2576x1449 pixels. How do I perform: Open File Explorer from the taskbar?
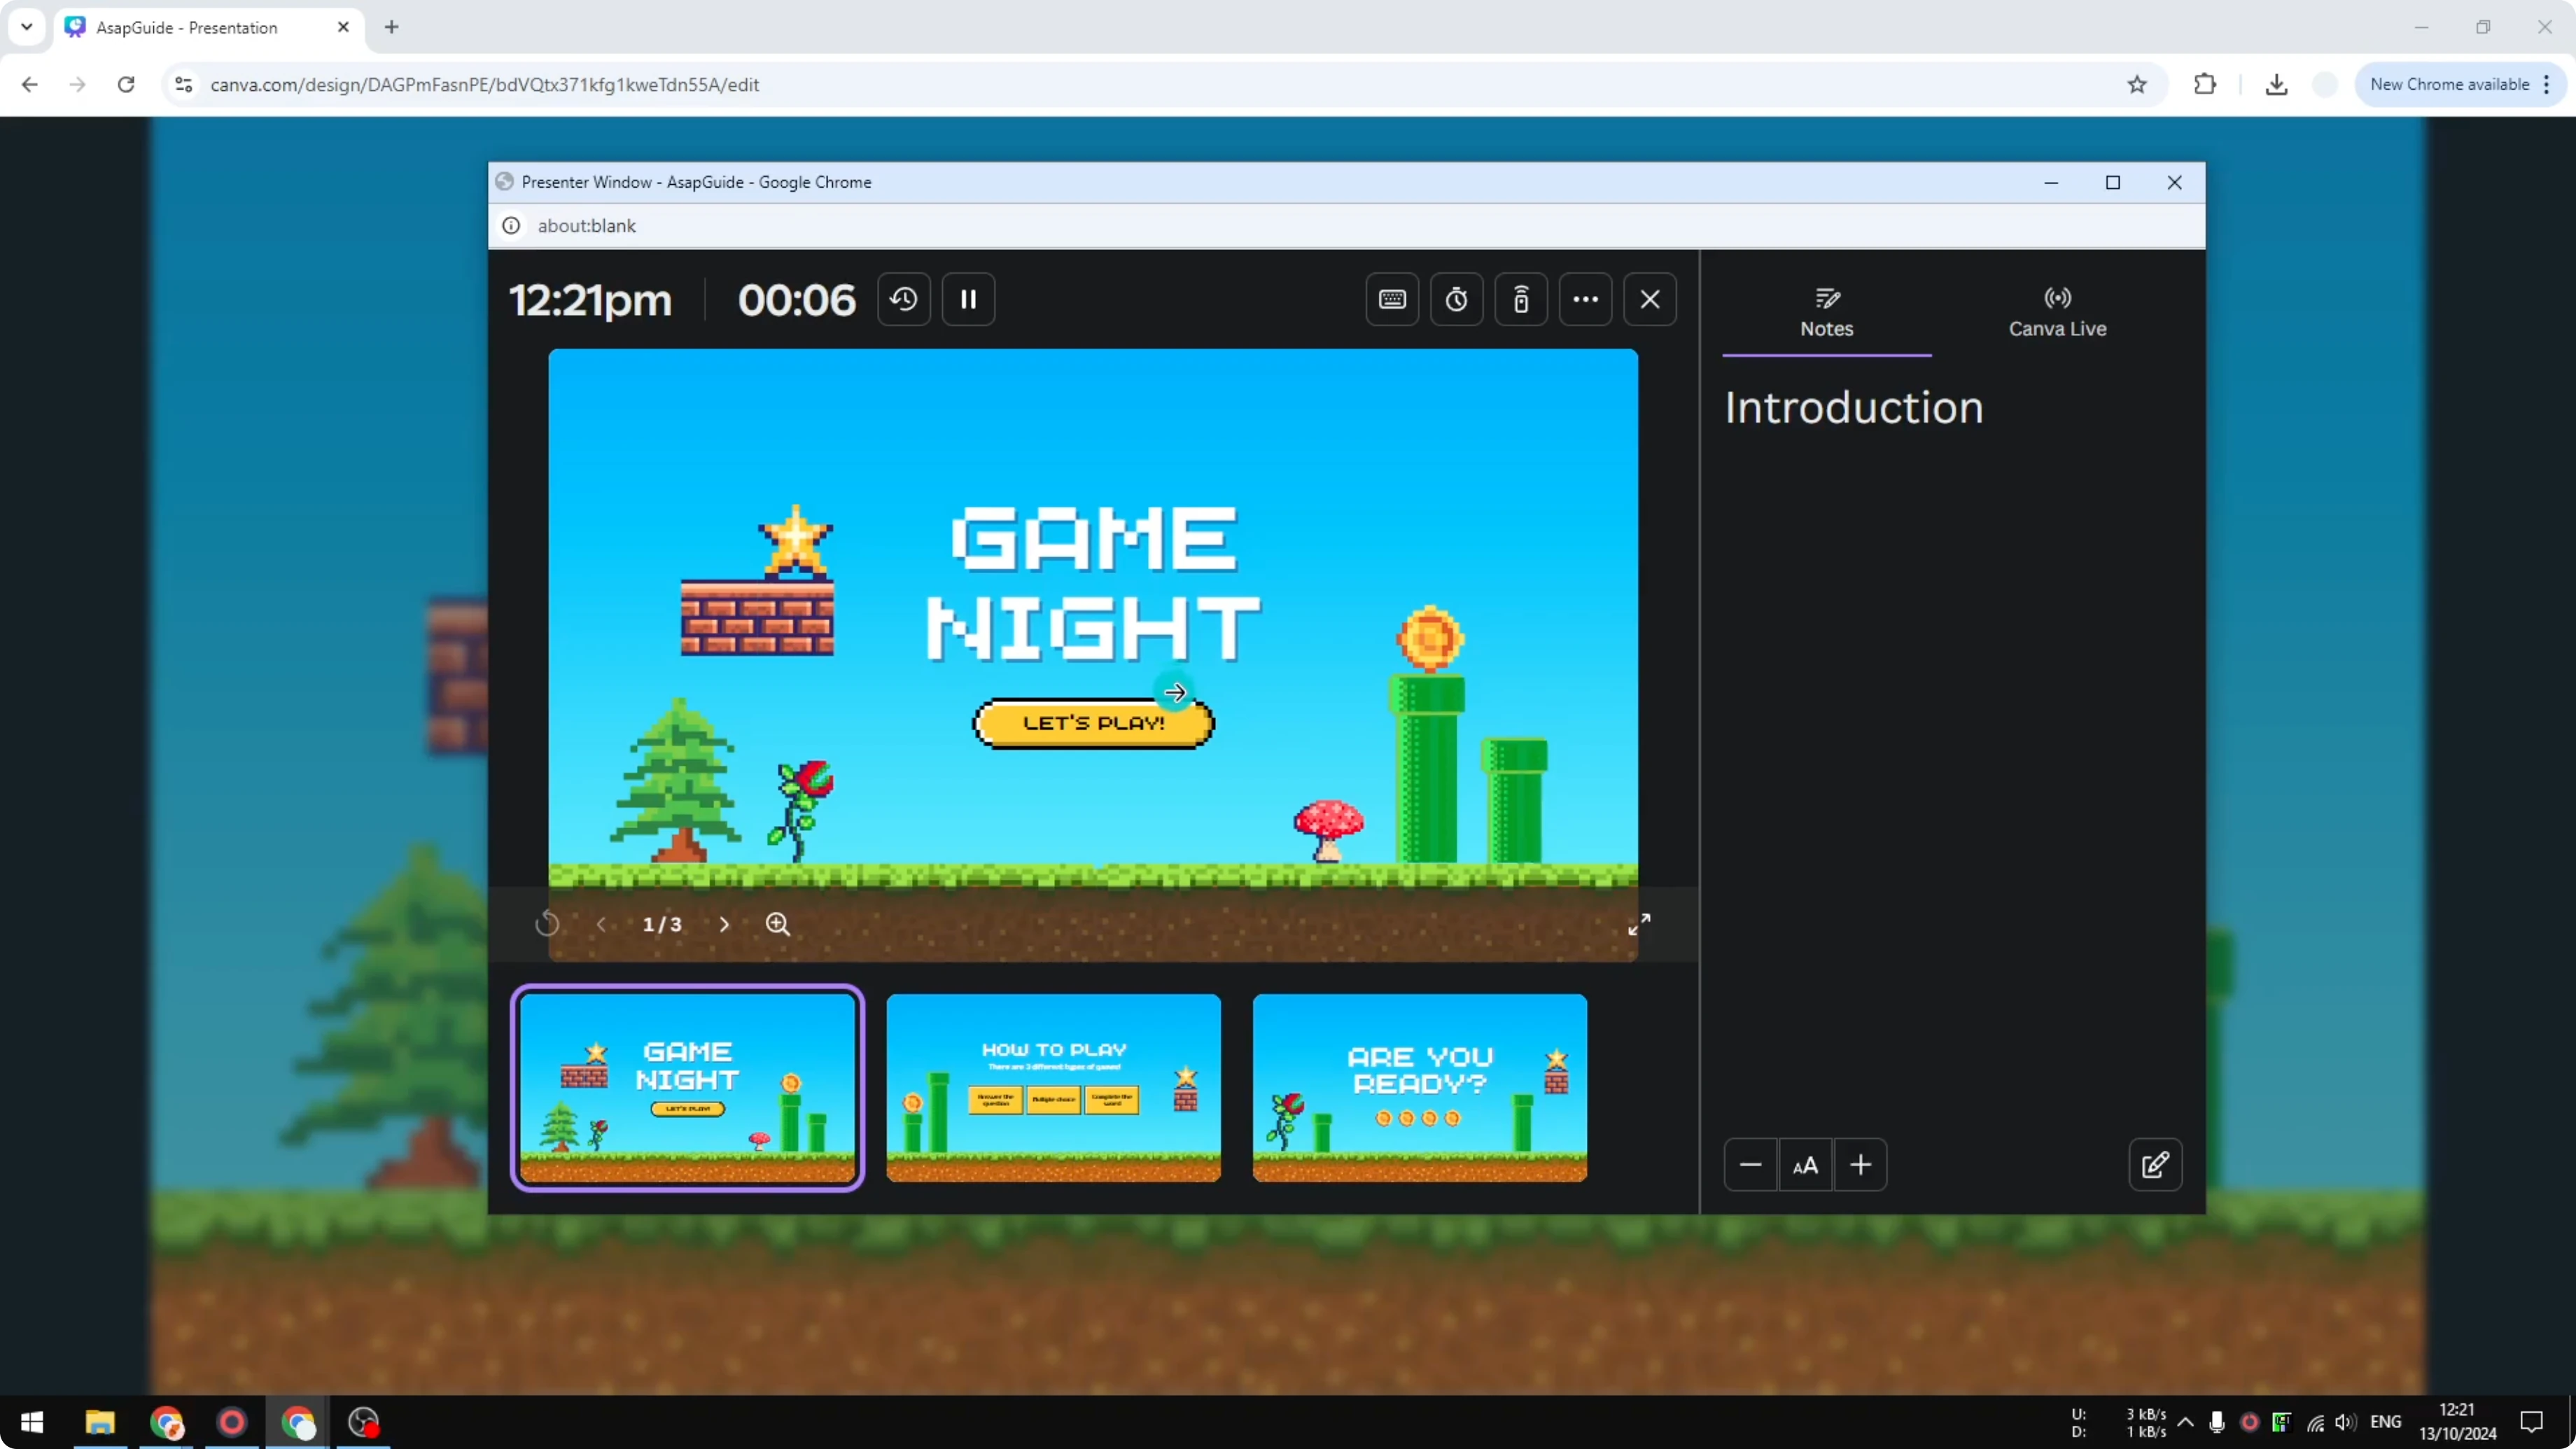tap(100, 1422)
